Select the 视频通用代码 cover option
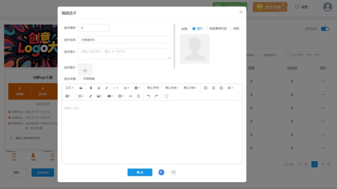 (x=207, y=28)
